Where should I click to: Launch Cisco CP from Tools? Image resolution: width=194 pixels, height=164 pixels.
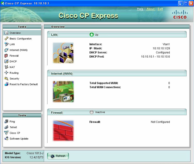[x=15, y=133]
